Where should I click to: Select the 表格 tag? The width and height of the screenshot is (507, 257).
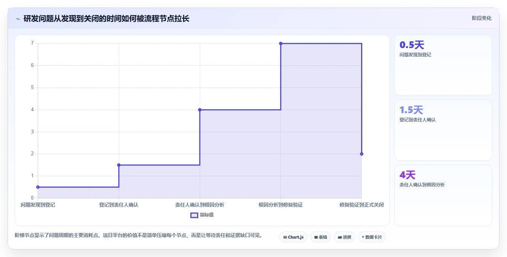click(320, 237)
